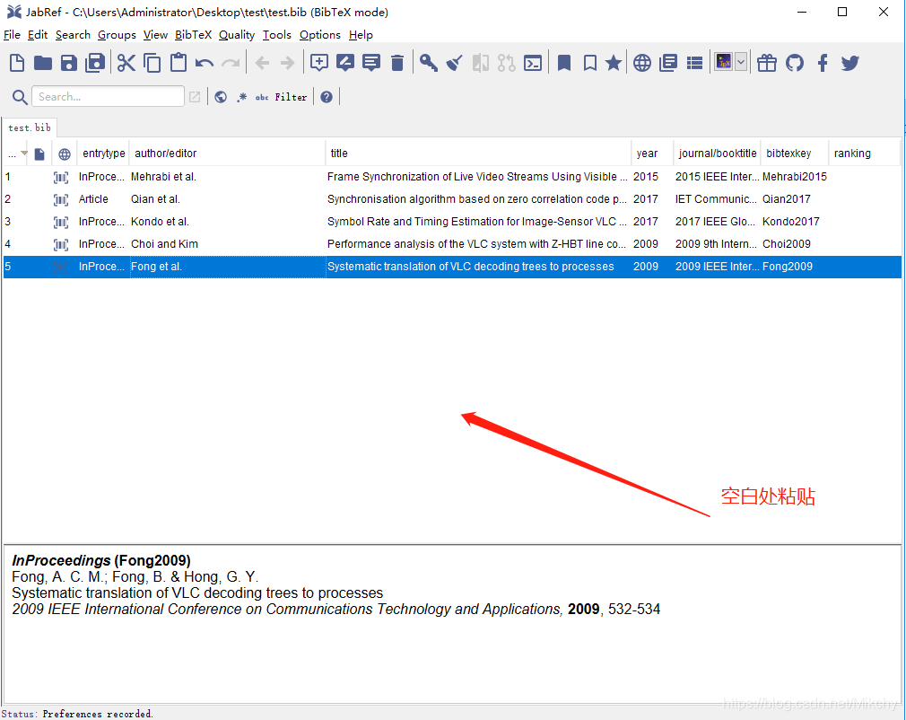Click journal/booktitle column header
Image resolution: width=906 pixels, height=720 pixels.
(717, 154)
